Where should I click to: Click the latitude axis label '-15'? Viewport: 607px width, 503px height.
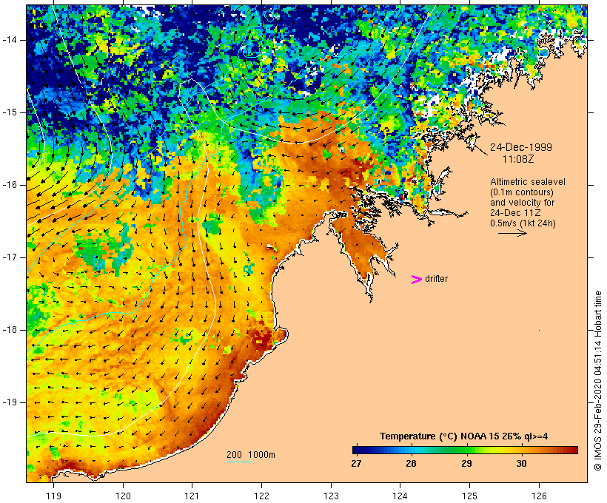tap(10, 112)
